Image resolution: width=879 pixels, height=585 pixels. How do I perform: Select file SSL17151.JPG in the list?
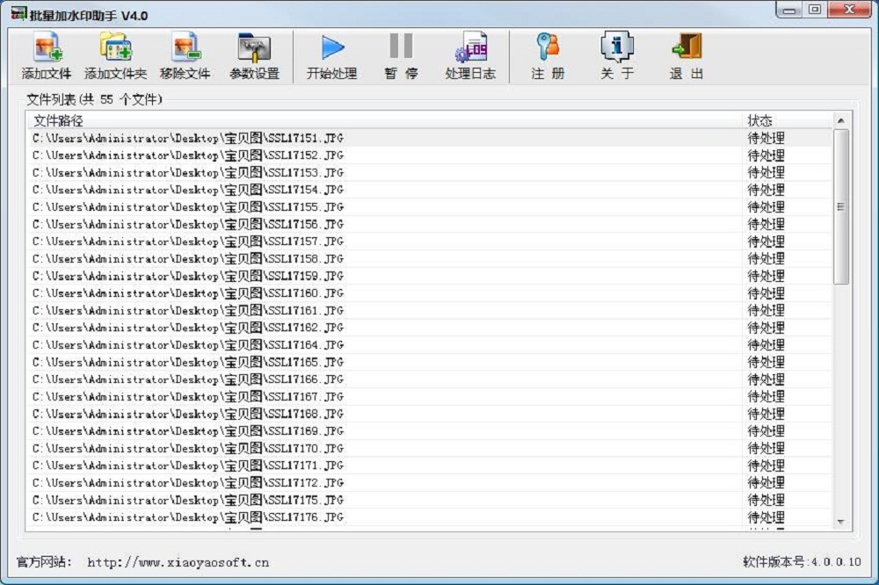(188, 138)
